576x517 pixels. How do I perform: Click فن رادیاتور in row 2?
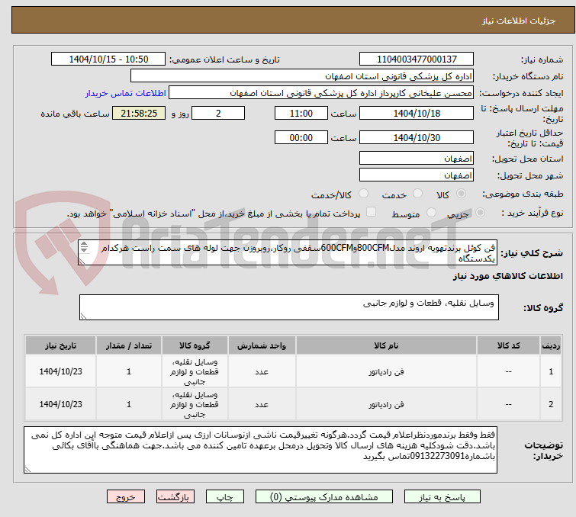pos(386,404)
